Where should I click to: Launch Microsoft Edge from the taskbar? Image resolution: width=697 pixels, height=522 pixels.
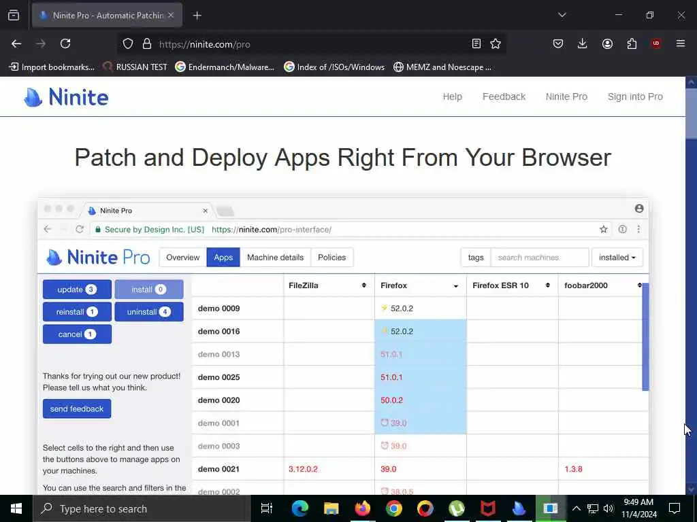point(299,508)
